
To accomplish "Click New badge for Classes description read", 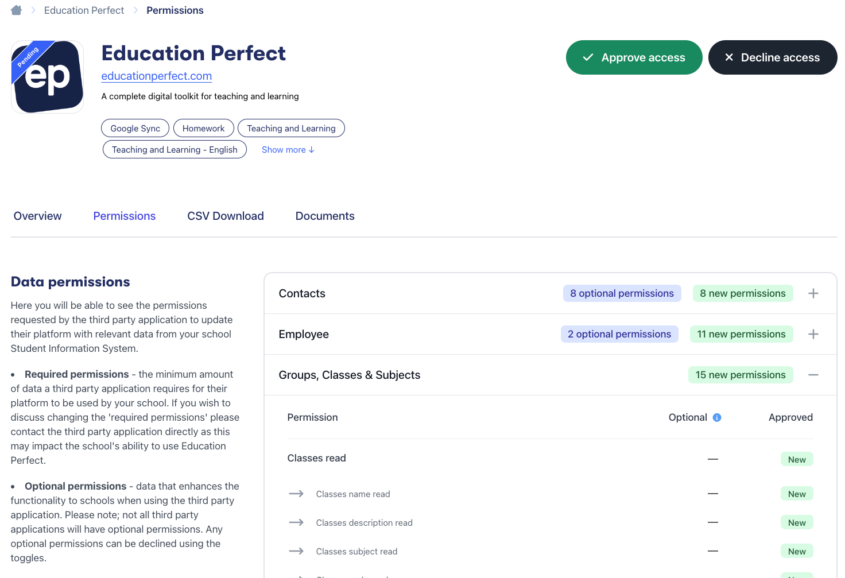I will coord(797,522).
